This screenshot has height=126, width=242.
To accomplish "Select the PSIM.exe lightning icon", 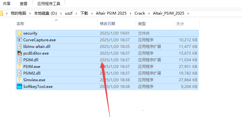I will 19,67.
